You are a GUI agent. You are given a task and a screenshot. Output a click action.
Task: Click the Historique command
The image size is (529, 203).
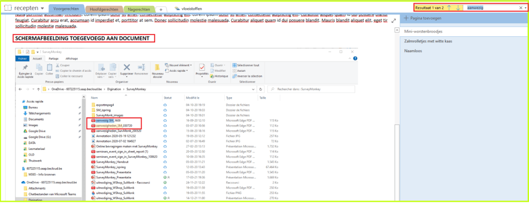(x=219, y=76)
